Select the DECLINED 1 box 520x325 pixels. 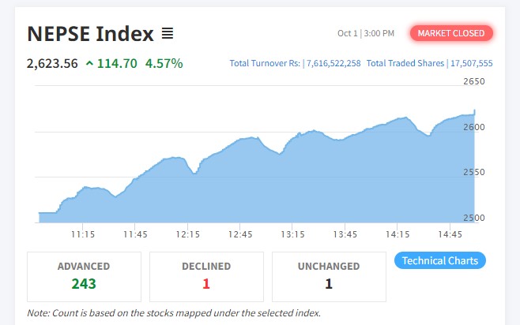click(x=206, y=277)
